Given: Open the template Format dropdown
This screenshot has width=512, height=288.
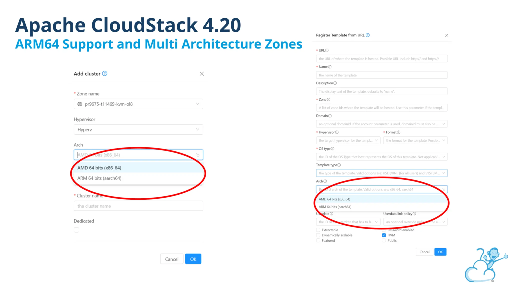Looking at the screenshot, I should (x=415, y=140).
